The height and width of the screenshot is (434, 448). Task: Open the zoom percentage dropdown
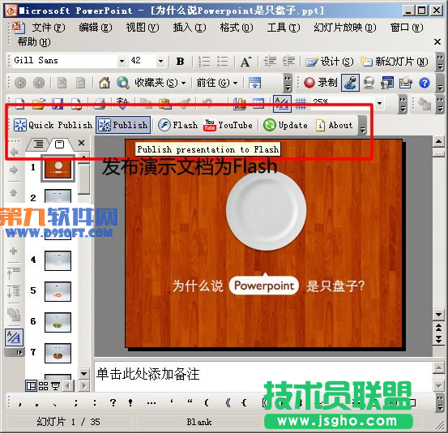pos(379,103)
